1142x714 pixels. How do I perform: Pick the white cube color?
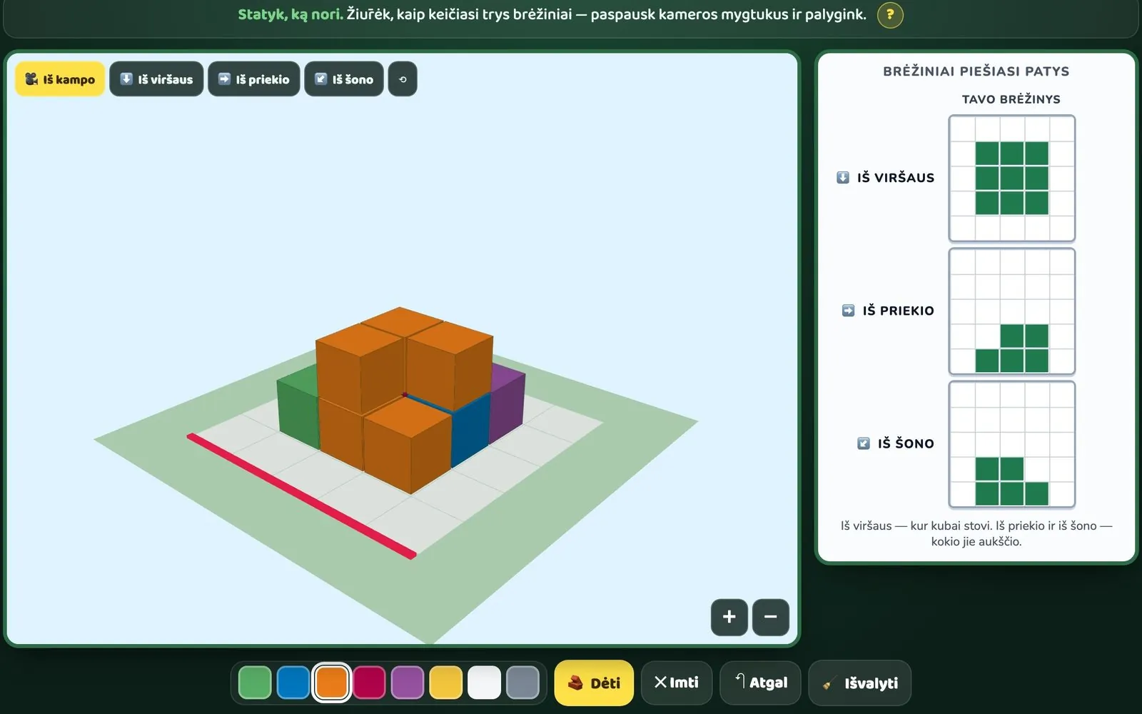tap(484, 683)
